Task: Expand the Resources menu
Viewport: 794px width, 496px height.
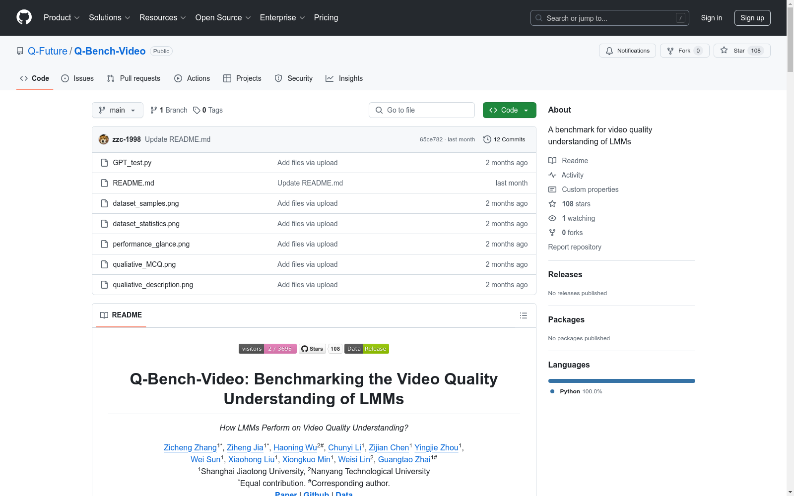Action: tap(163, 18)
